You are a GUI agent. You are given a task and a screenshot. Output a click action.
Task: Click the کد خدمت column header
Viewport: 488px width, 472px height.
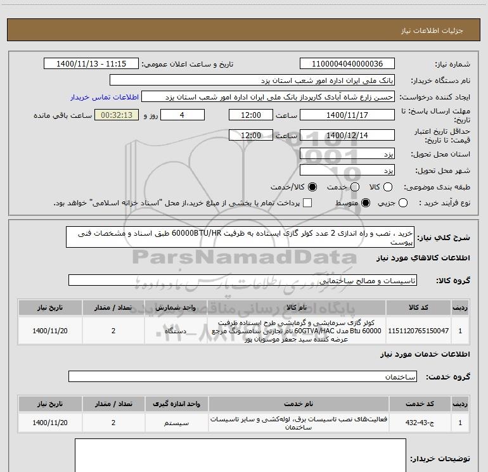[x=420, y=404]
